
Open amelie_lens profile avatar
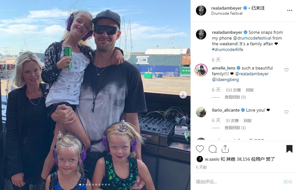click(201, 70)
